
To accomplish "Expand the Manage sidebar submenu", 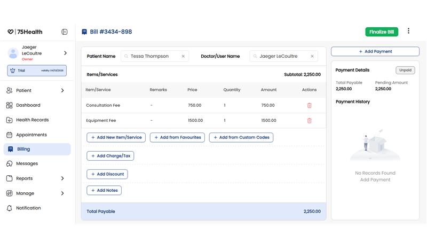I will pos(62,193).
